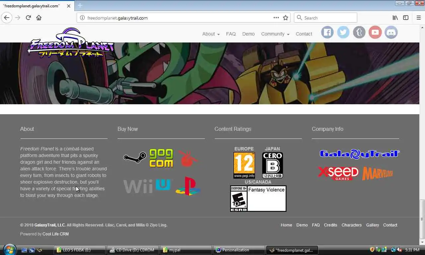The image size is (425, 255).
Task: Follow the footer Credits link
Action: [x=330, y=225]
